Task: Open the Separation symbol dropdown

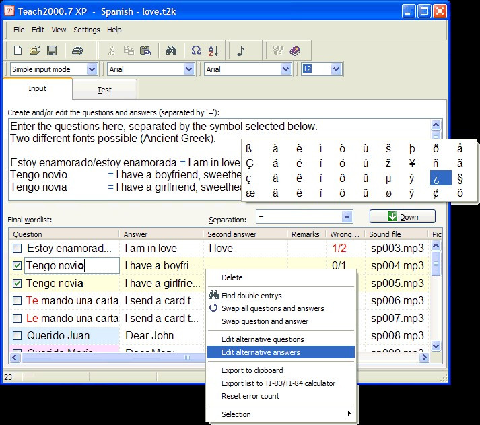Action: coord(347,217)
